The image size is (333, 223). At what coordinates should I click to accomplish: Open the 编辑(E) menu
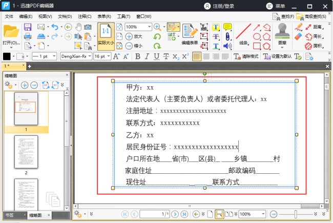[26, 16]
